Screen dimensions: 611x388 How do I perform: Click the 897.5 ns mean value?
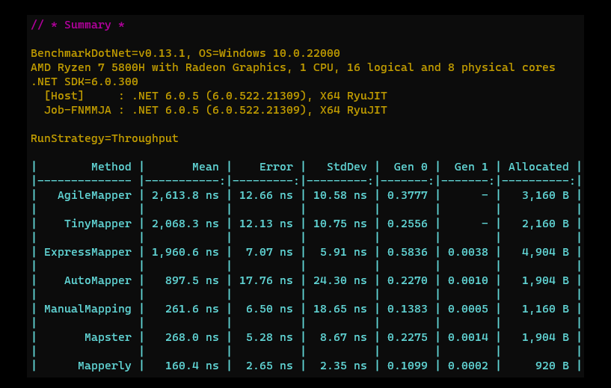point(191,280)
